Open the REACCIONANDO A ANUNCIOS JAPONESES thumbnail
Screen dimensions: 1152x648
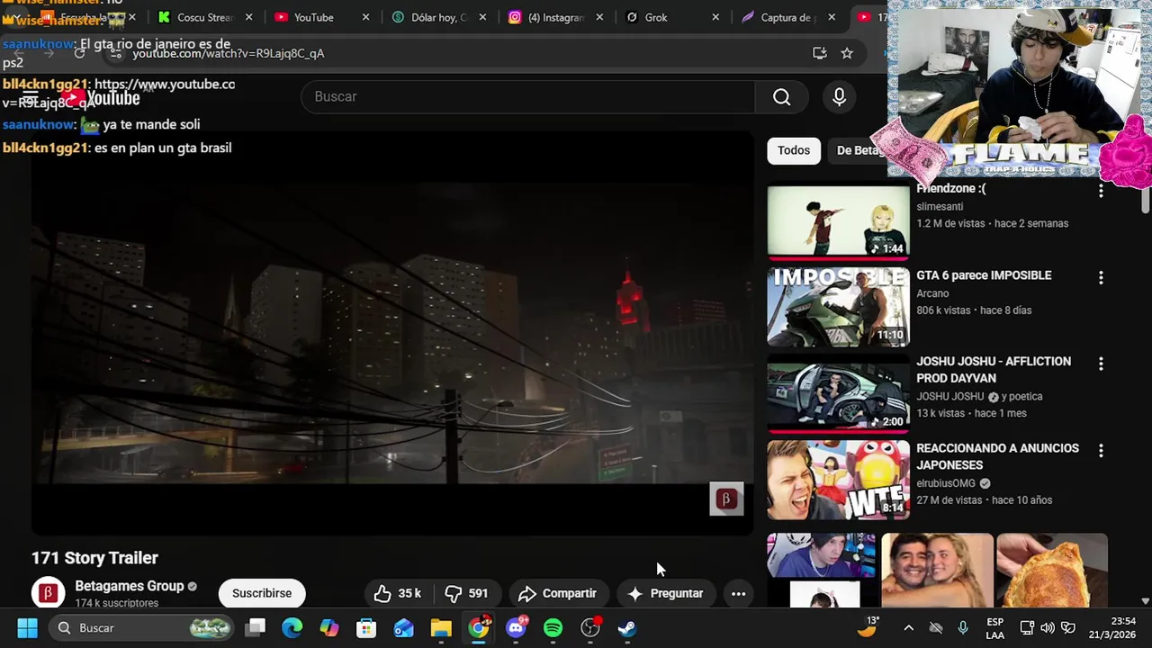[x=839, y=480]
